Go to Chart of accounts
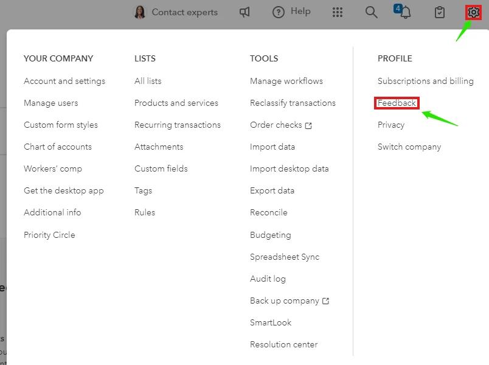Image resolution: width=489 pixels, height=365 pixels. (x=58, y=147)
